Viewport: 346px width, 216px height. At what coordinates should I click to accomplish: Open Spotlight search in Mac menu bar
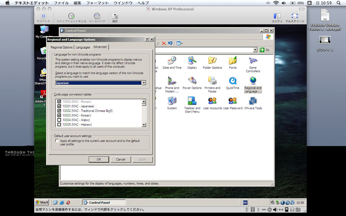[339, 3]
